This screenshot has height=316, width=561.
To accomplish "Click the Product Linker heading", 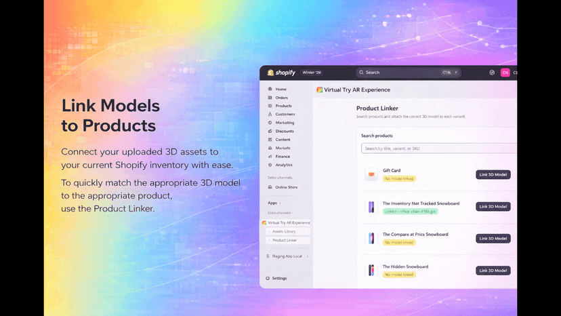I will [377, 108].
